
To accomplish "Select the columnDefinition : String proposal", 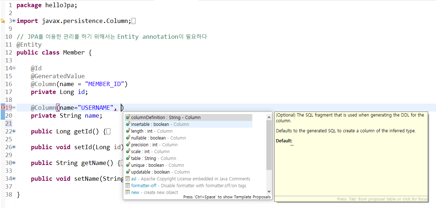I will point(189,118).
